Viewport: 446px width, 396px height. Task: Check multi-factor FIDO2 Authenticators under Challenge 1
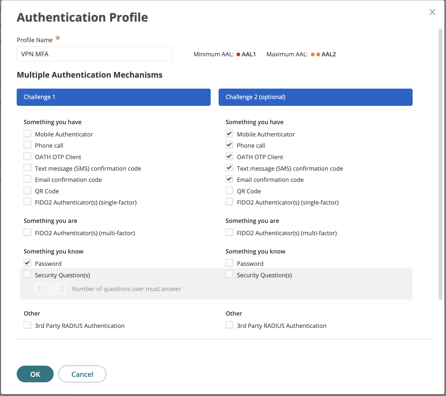pyautogui.click(x=27, y=232)
